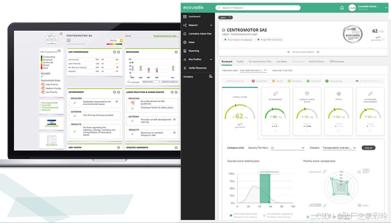
Task: Click the Risk Profiles warning triangle icon
Action: [x=185, y=59]
